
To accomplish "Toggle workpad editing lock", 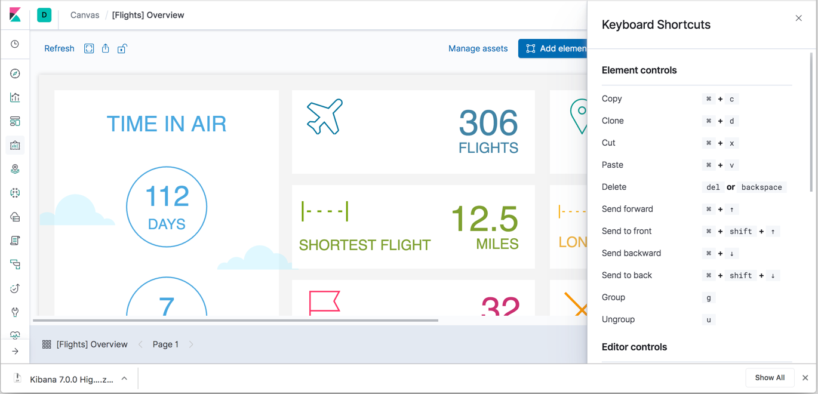I will 122,48.
